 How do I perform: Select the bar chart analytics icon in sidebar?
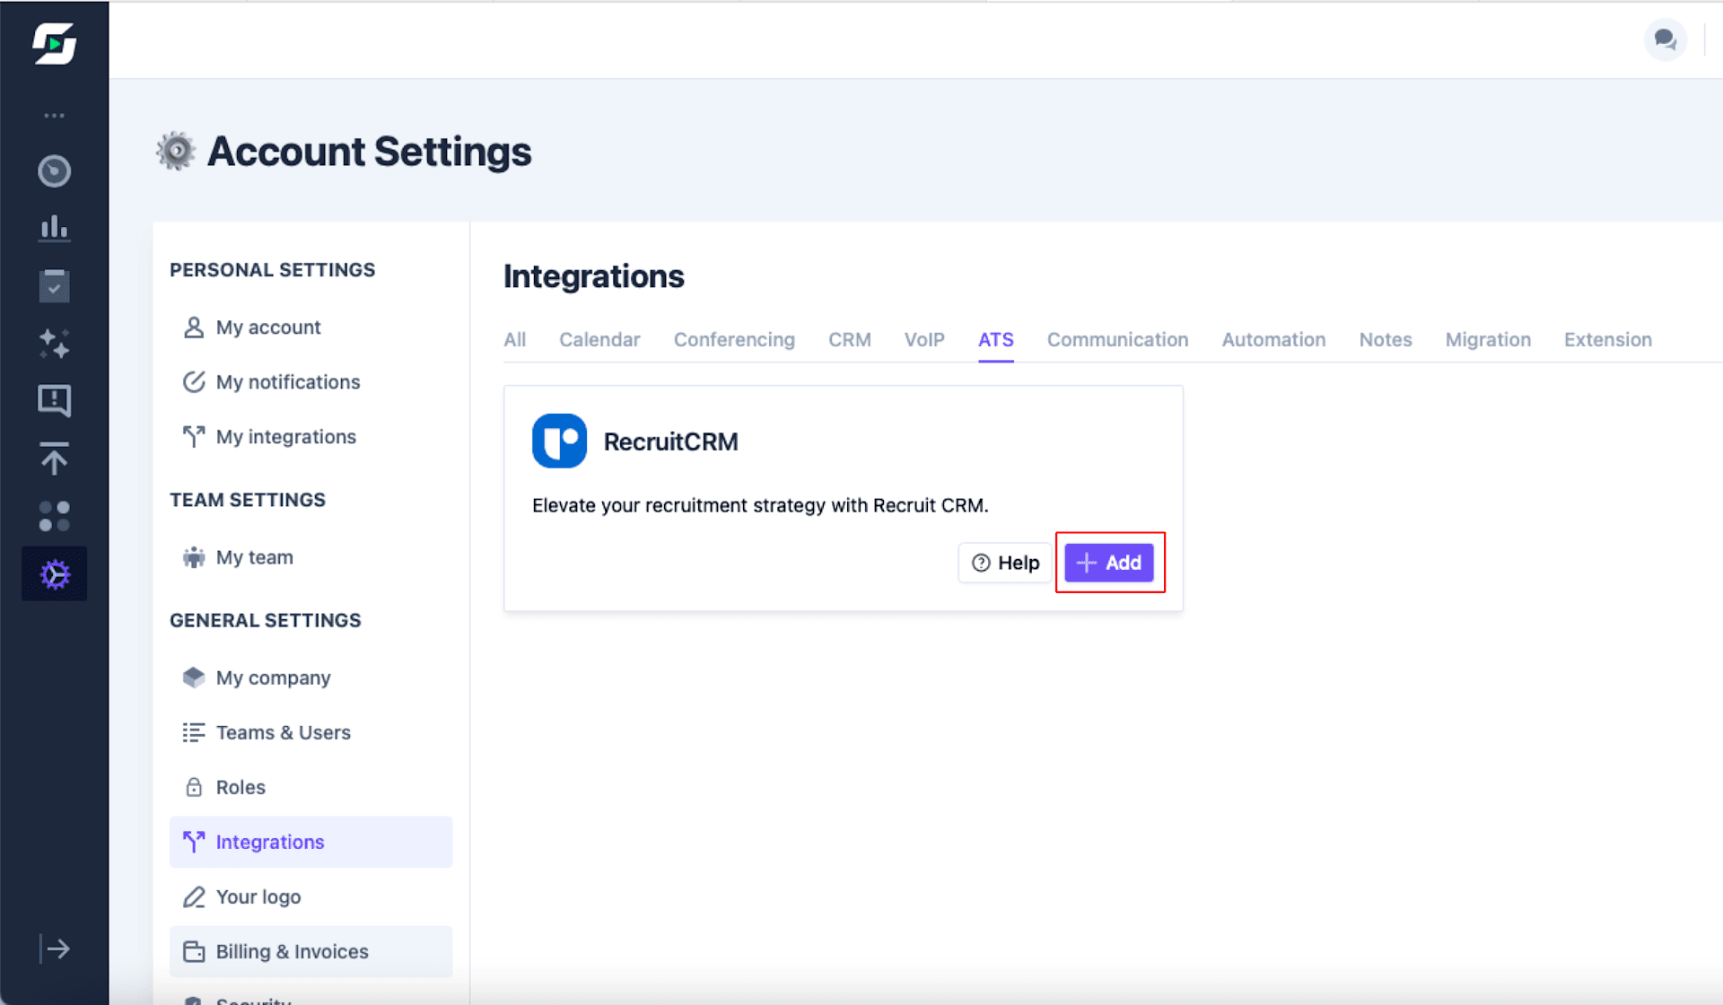pyautogui.click(x=54, y=229)
